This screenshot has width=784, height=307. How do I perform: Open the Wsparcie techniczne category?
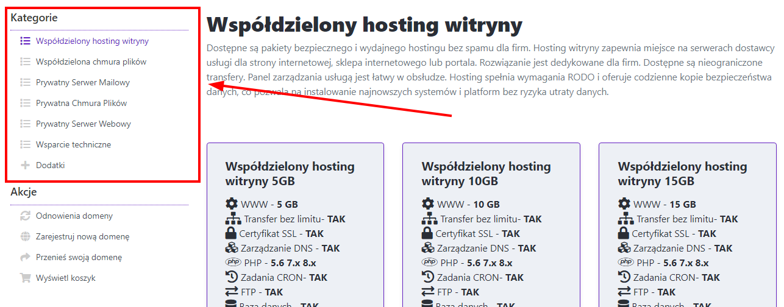point(73,145)
